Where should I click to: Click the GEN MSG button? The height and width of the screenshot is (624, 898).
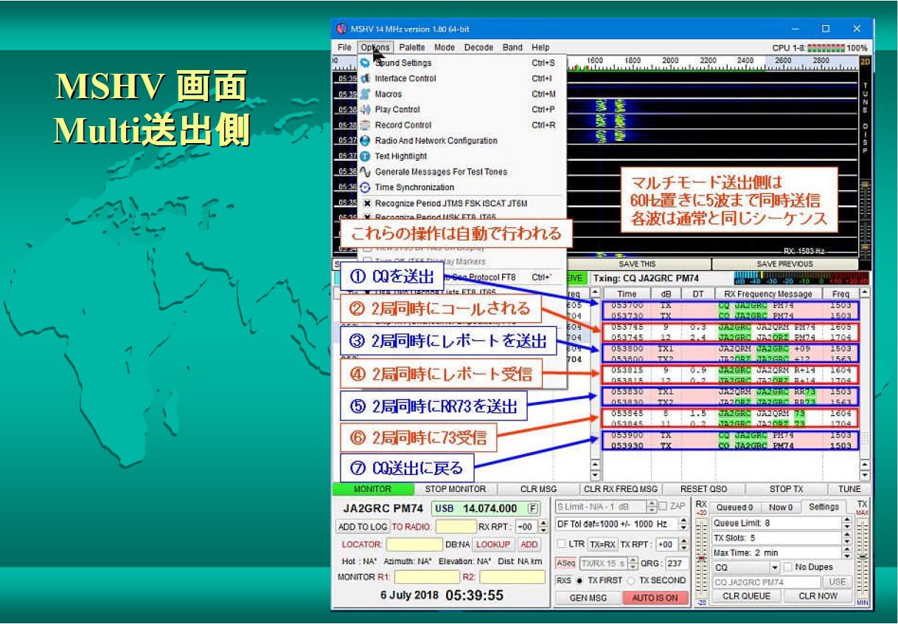coord(588,598)
